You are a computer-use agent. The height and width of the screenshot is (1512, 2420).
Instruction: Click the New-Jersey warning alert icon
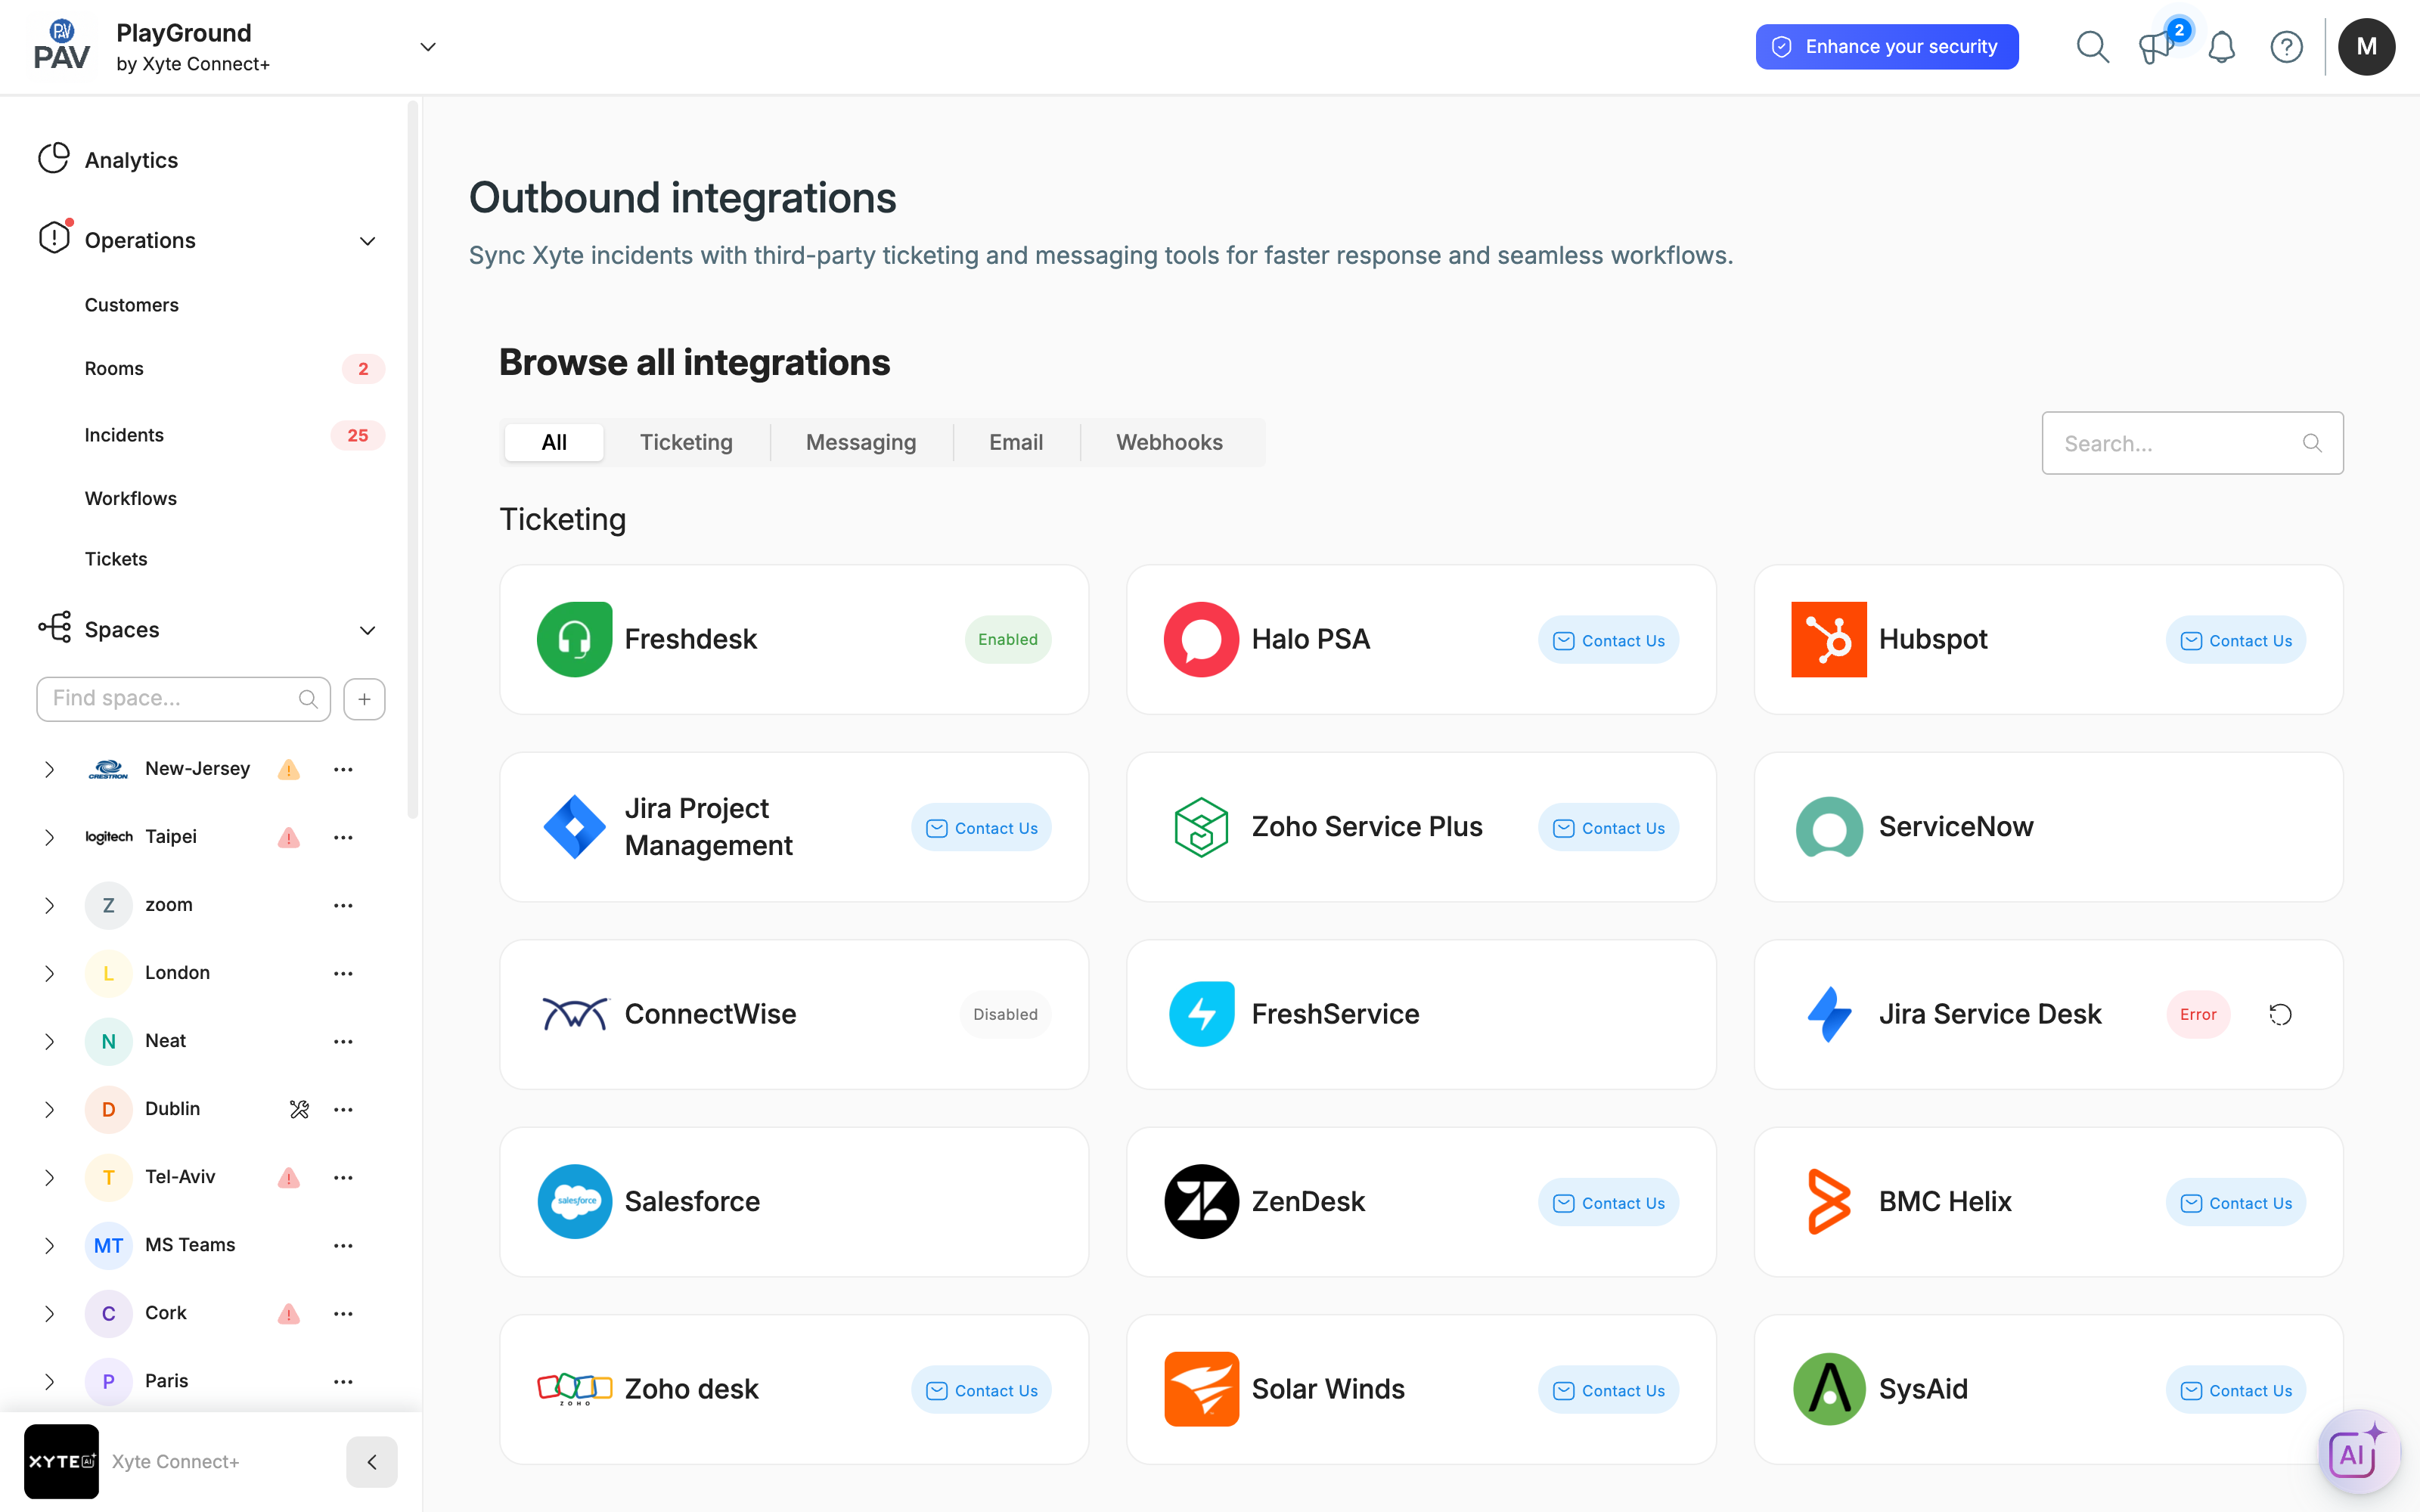tap(289, 769)
